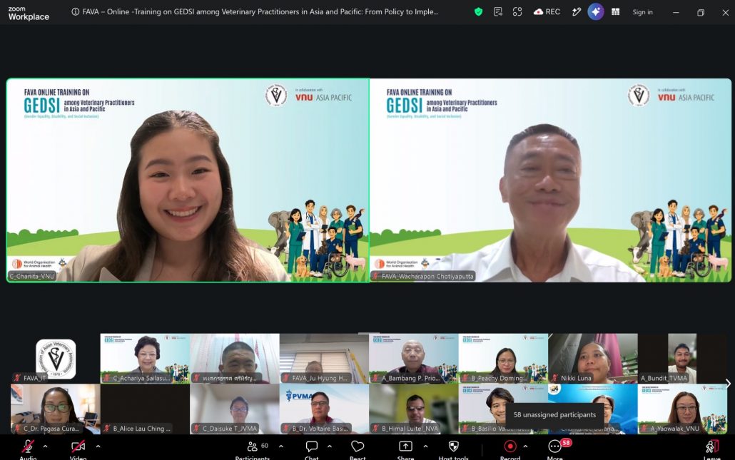Unmute with the Audio microphone button
The image size is (735, 460).
coord(28,449)
